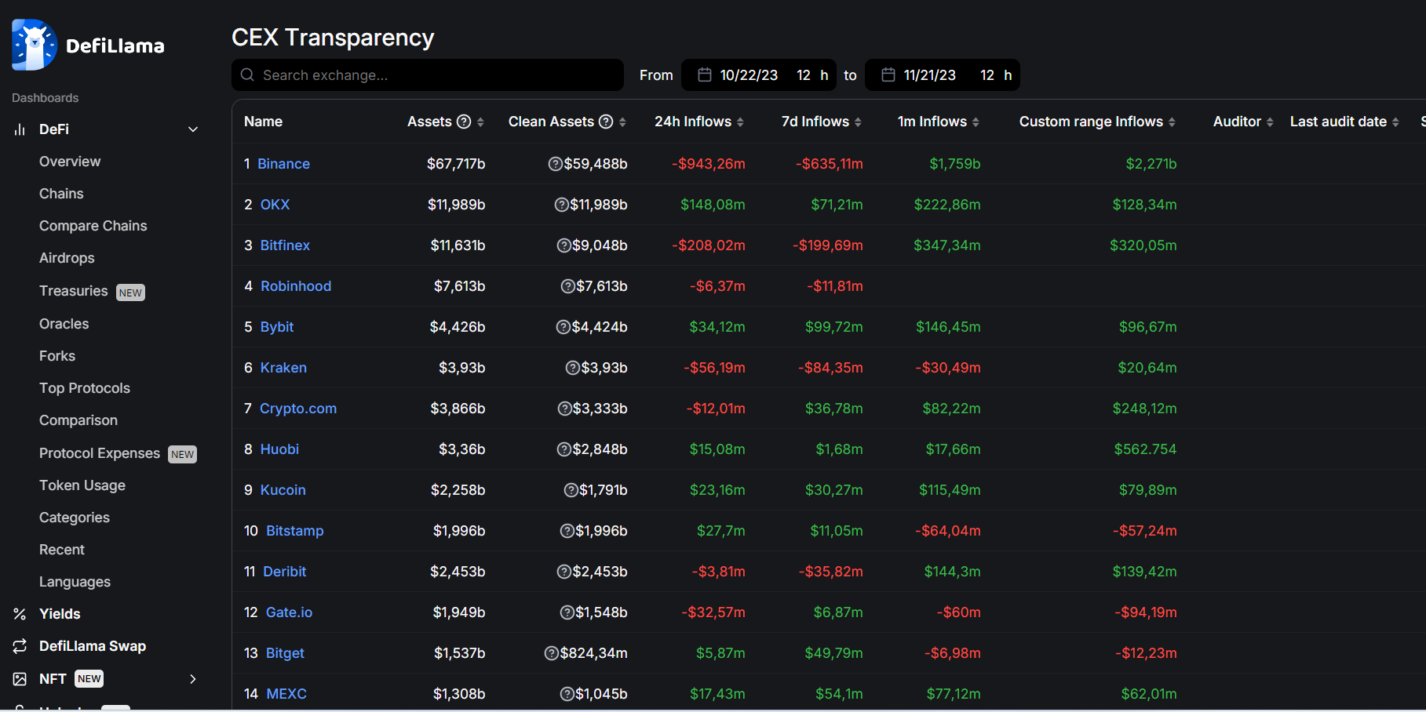Sort by 1m Inflows arrows

pyautogui.click(x=976, y=122)
